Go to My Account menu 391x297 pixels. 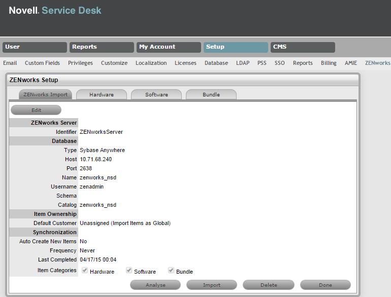pos(169,47)
